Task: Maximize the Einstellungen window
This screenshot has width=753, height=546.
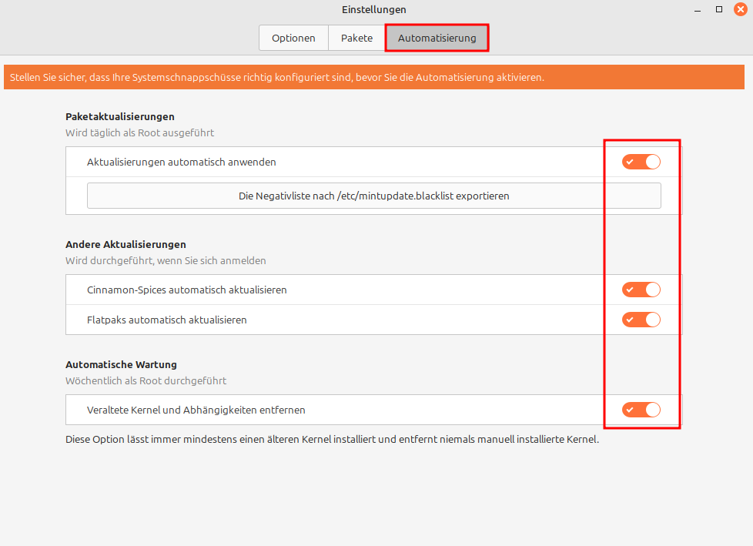Action: pyautogui.click(x=718, y=9)
